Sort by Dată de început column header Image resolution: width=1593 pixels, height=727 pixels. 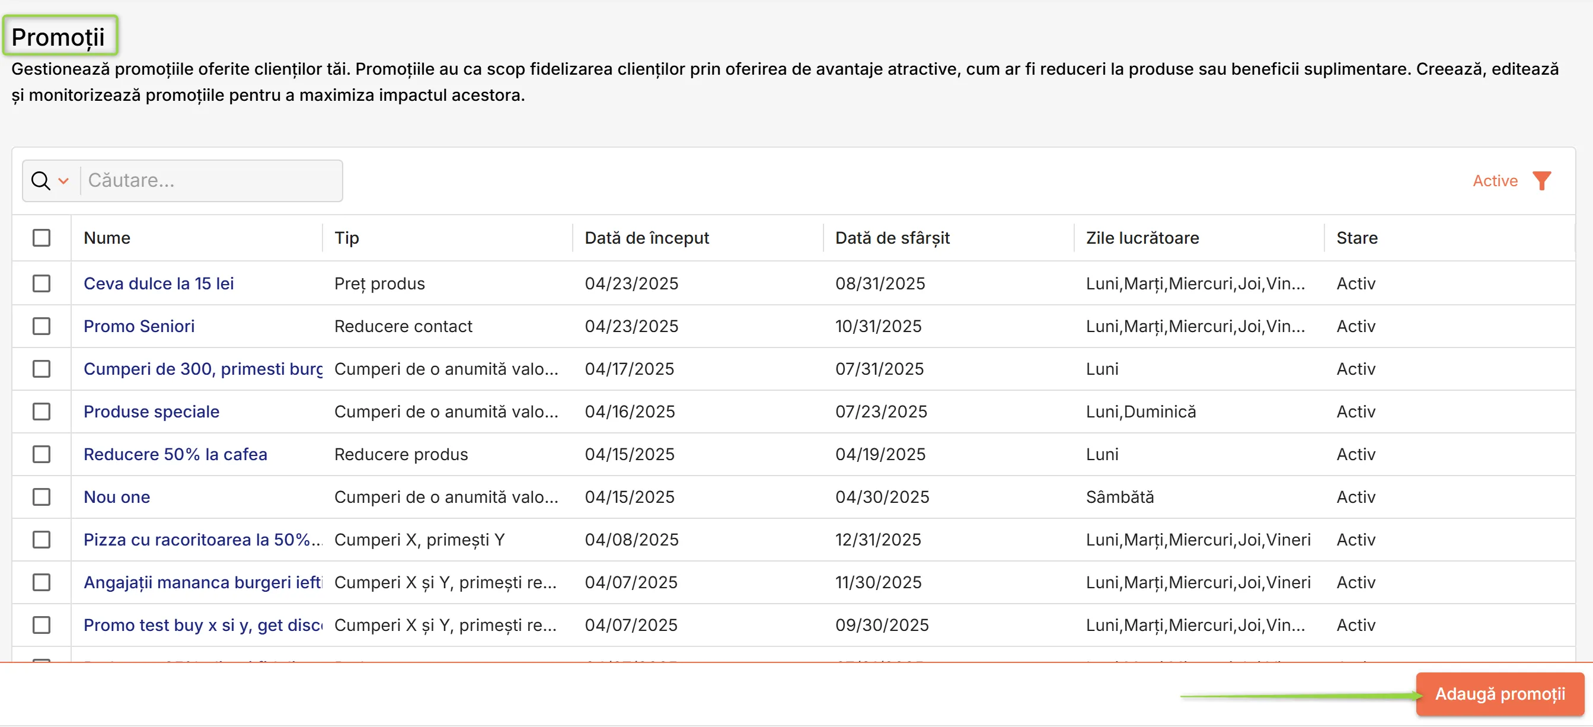tap(647, 238)
